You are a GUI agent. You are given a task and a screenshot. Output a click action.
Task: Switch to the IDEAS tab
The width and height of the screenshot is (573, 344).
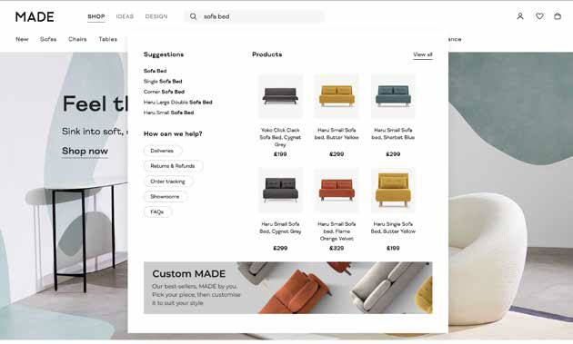(x=125, y=16)
